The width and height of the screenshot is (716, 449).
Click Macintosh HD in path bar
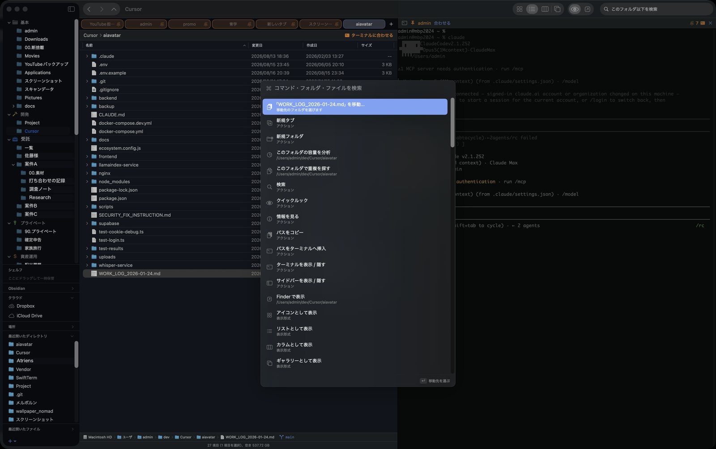click(x=98, y=437)
